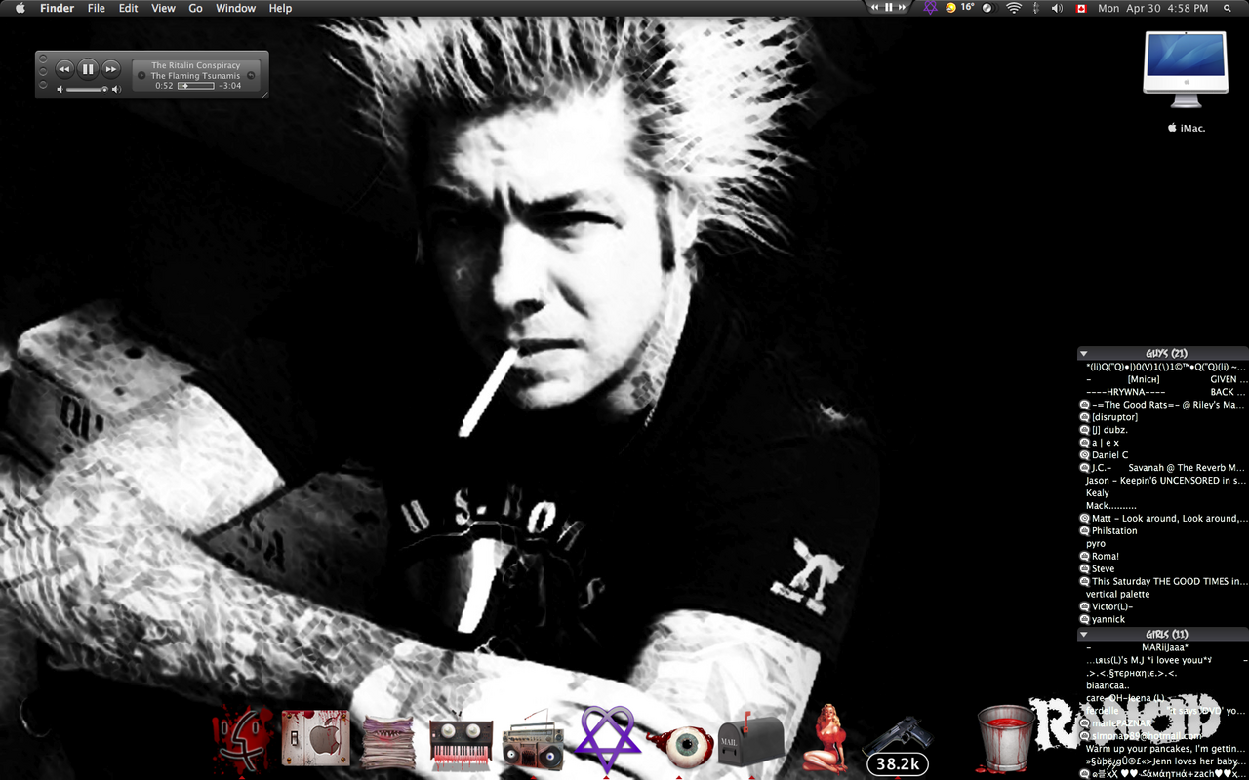Click the menu bar pause control
The image size is (1249, 780).
pos(889,7)
